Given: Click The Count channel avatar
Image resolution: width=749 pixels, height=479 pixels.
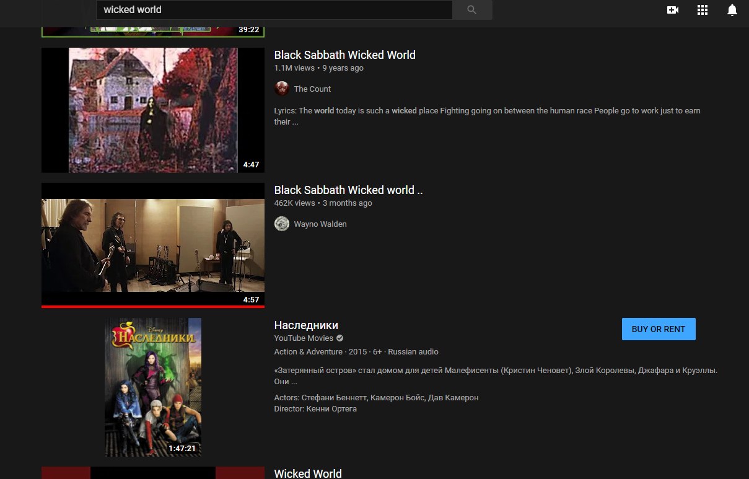Looking at the screenshot, I should [282, 89].
